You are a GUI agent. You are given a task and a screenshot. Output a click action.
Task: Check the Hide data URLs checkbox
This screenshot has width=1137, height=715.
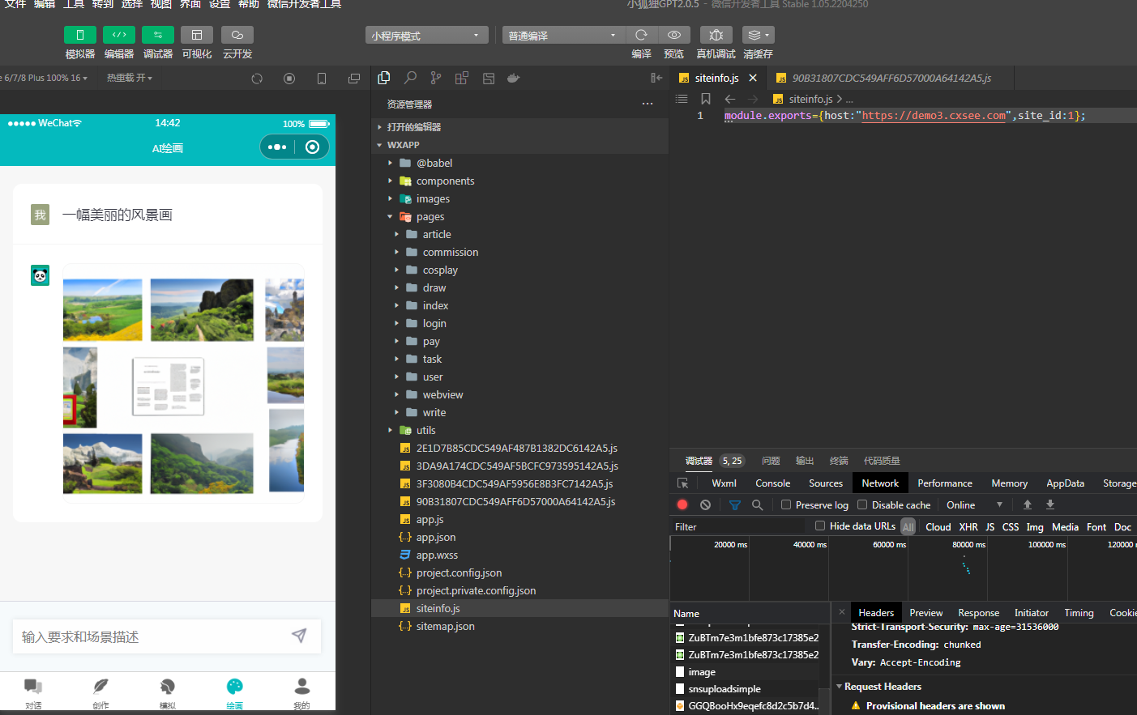(x=820, y=526)
